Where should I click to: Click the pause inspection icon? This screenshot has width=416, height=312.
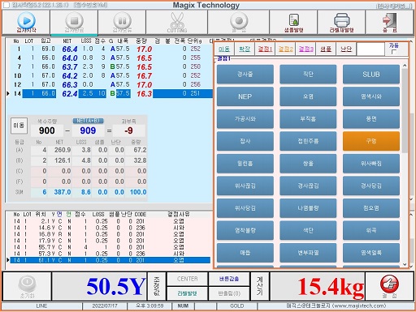click(122, 20)
